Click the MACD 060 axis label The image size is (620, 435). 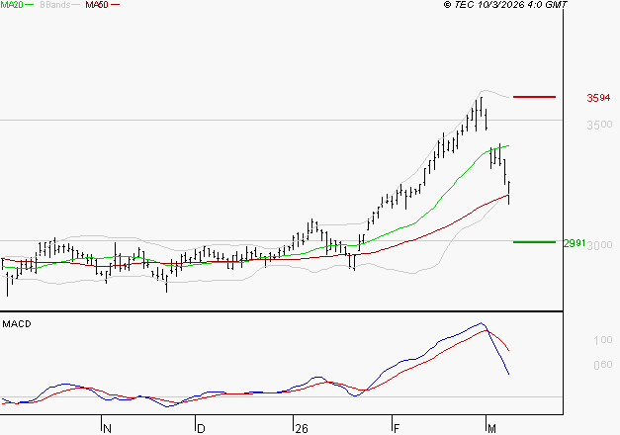603,365
